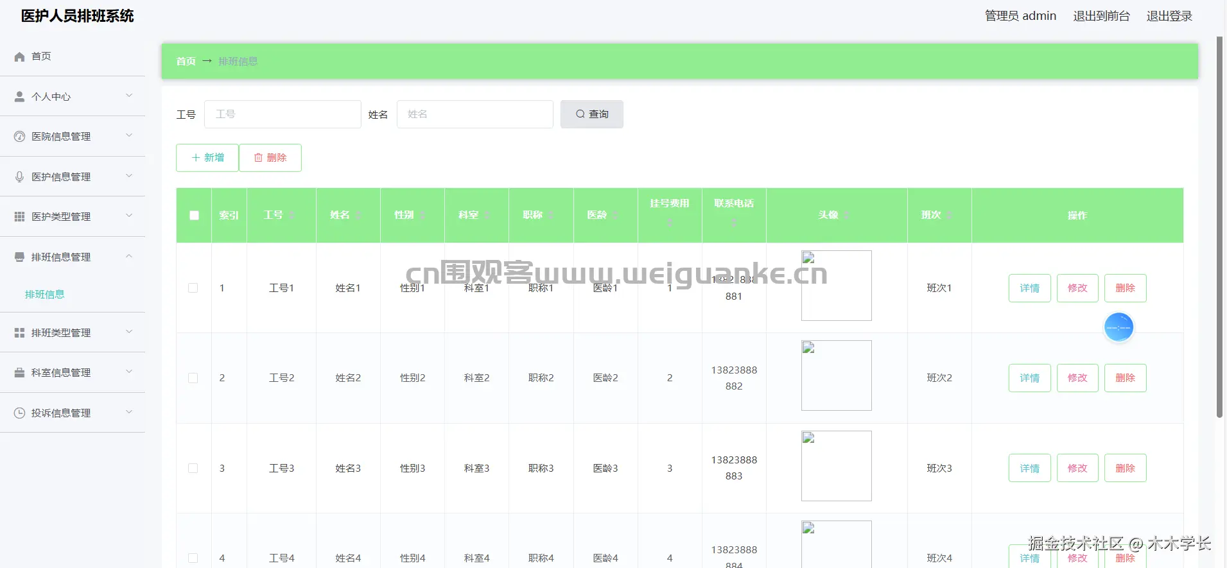The image size is (1227, 568).
Task: Sort by 工号 column arrows
Action: (x=292, y=215)
